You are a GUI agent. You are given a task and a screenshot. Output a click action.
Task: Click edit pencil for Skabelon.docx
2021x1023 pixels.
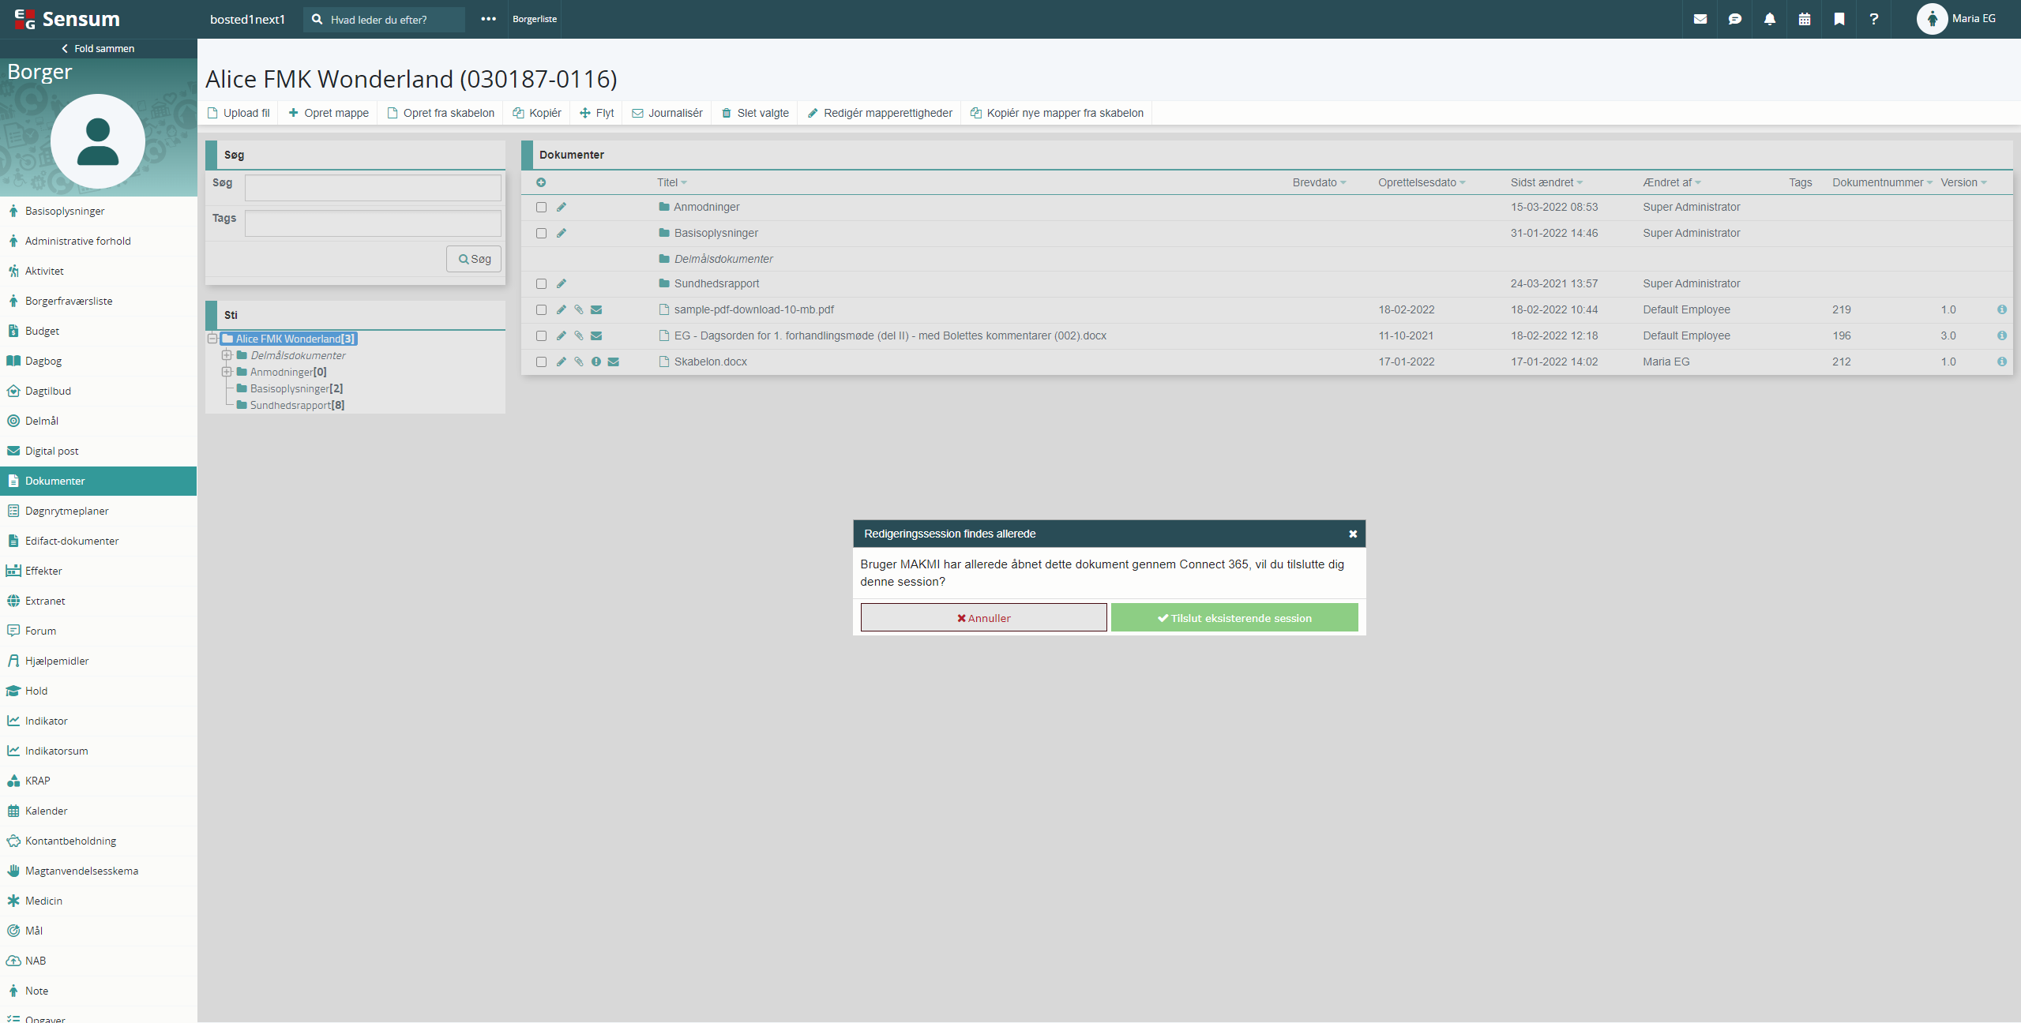coord(562,362)
